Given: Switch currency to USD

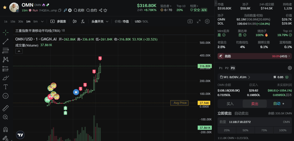Looking at the screenshot, I should coord(138,22).
